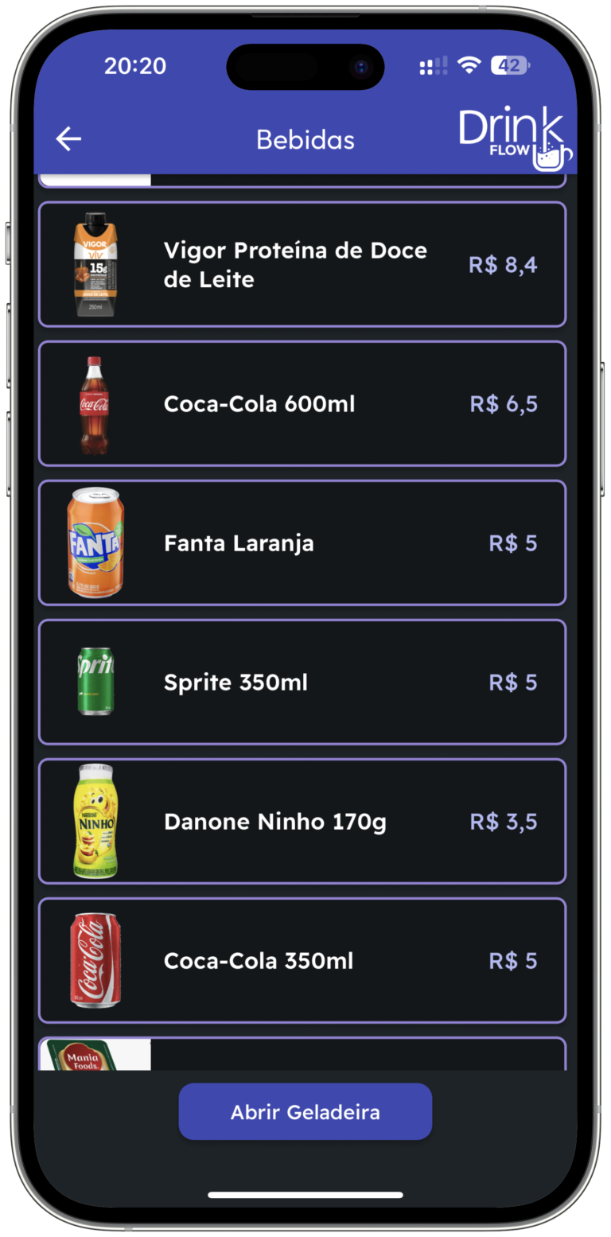The height and width of the screenshot is (1237, 611).
Task: Choose the Fanta Laranja item name
Action: (239, 543)
